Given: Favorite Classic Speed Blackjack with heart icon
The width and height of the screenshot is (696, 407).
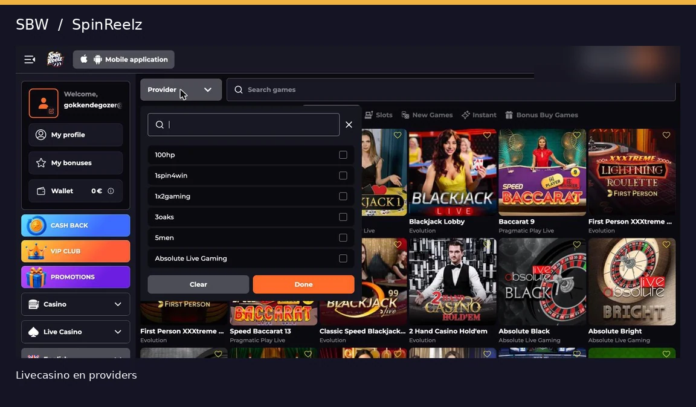Looking at the screenshot, I should tap(398, 245).
